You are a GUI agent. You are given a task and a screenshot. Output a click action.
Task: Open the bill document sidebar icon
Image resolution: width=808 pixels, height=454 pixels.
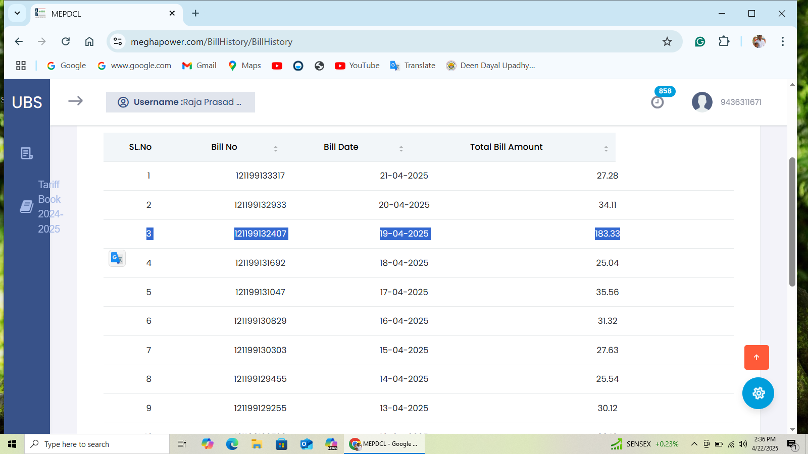coord(27,153)
